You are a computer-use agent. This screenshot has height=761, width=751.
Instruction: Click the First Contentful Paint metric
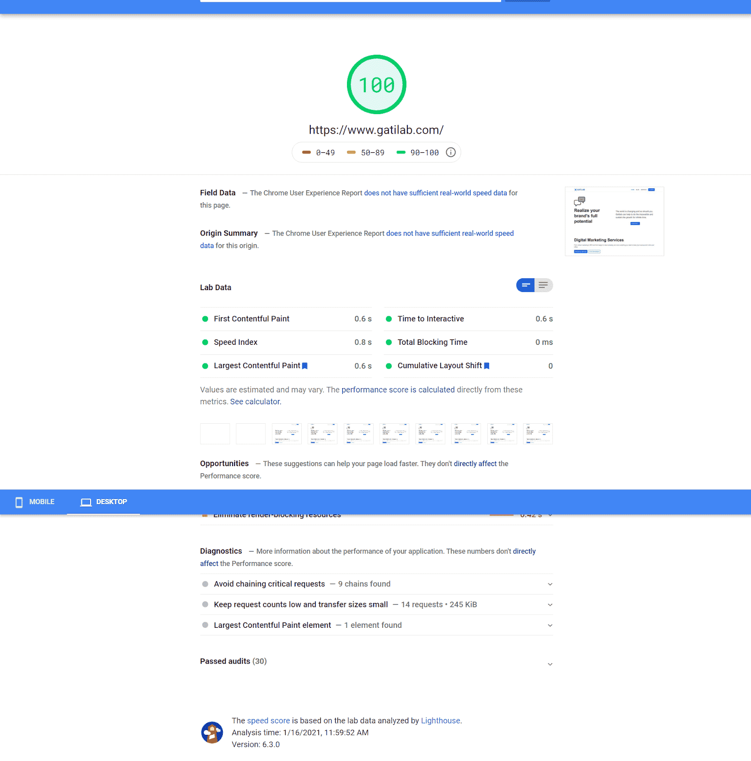click(x=286, y=319)
